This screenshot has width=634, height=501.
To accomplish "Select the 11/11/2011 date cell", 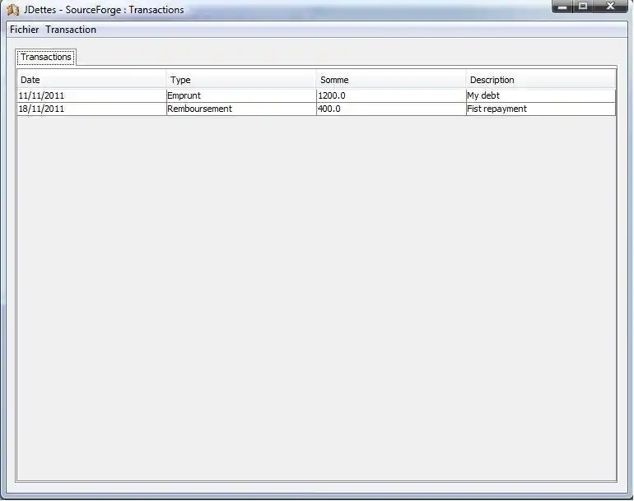I will point(91,95).
